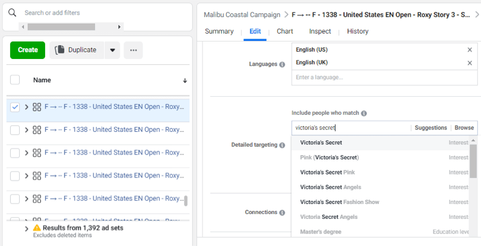Open the three-dot more options menu
Image resolution: width=481 pixels, height=246 pixels.
133,50
